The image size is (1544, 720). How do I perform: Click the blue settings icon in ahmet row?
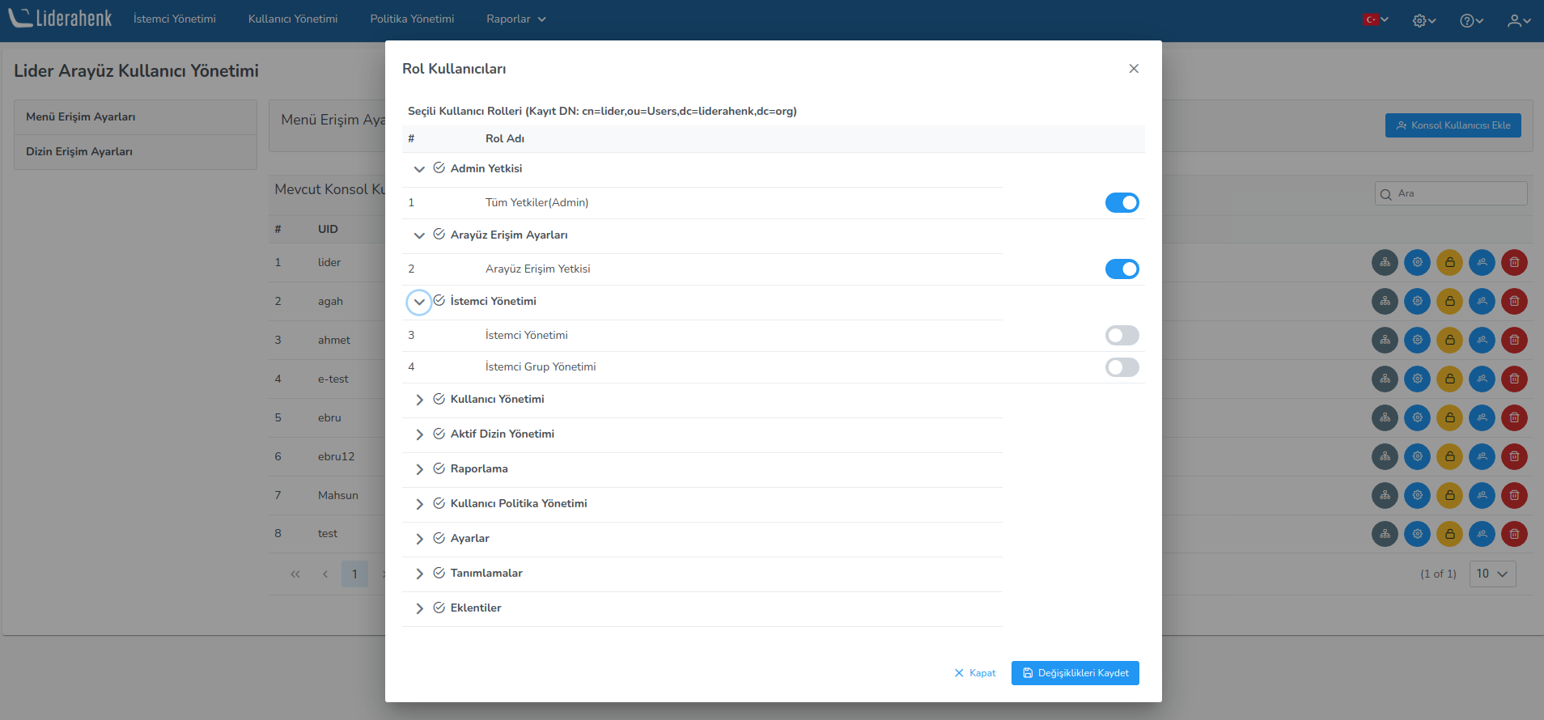1417,340
